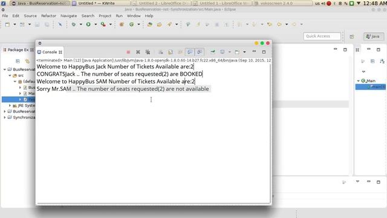Click the Quick Access search field

point(322,36)
